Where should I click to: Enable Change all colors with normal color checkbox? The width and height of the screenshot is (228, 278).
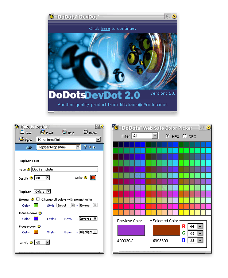[x=38, y=199]
